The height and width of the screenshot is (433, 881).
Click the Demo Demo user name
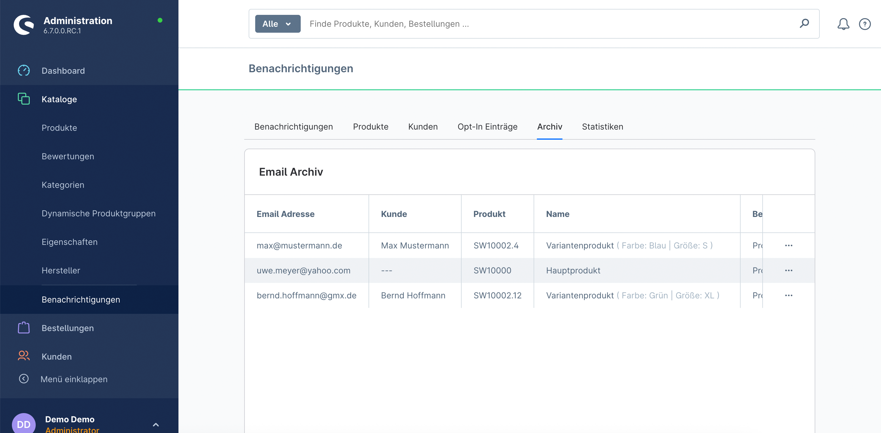point(70,419)
